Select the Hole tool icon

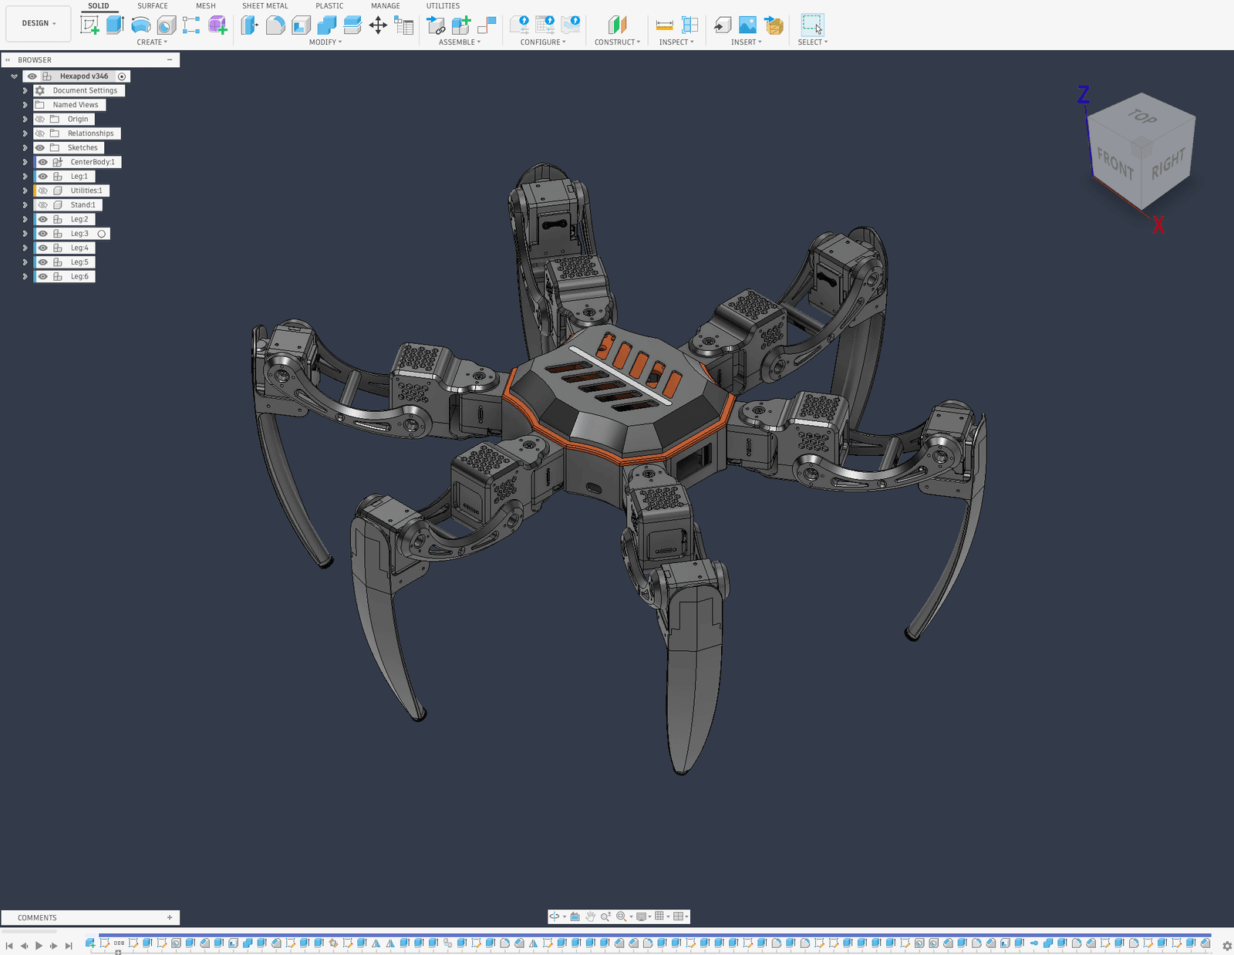(x=167, y=25)
